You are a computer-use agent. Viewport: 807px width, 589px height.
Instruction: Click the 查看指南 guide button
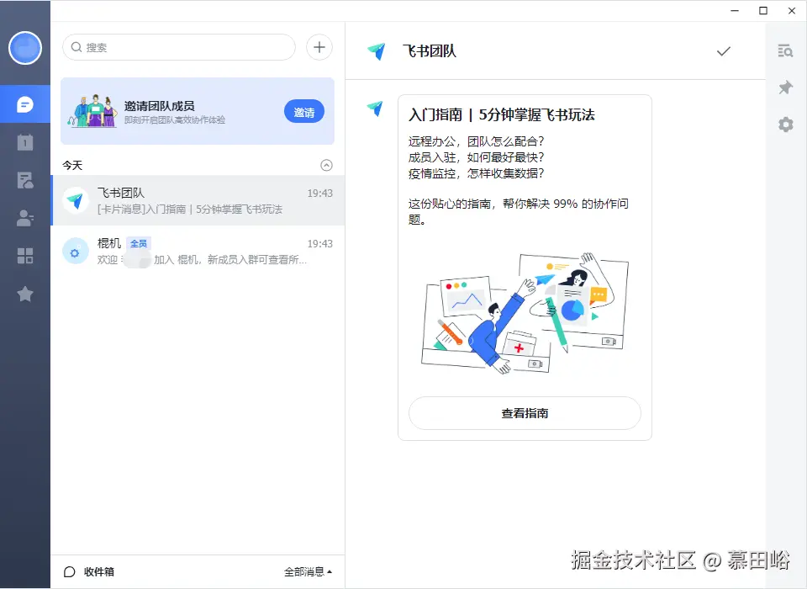tap(524, 413)
